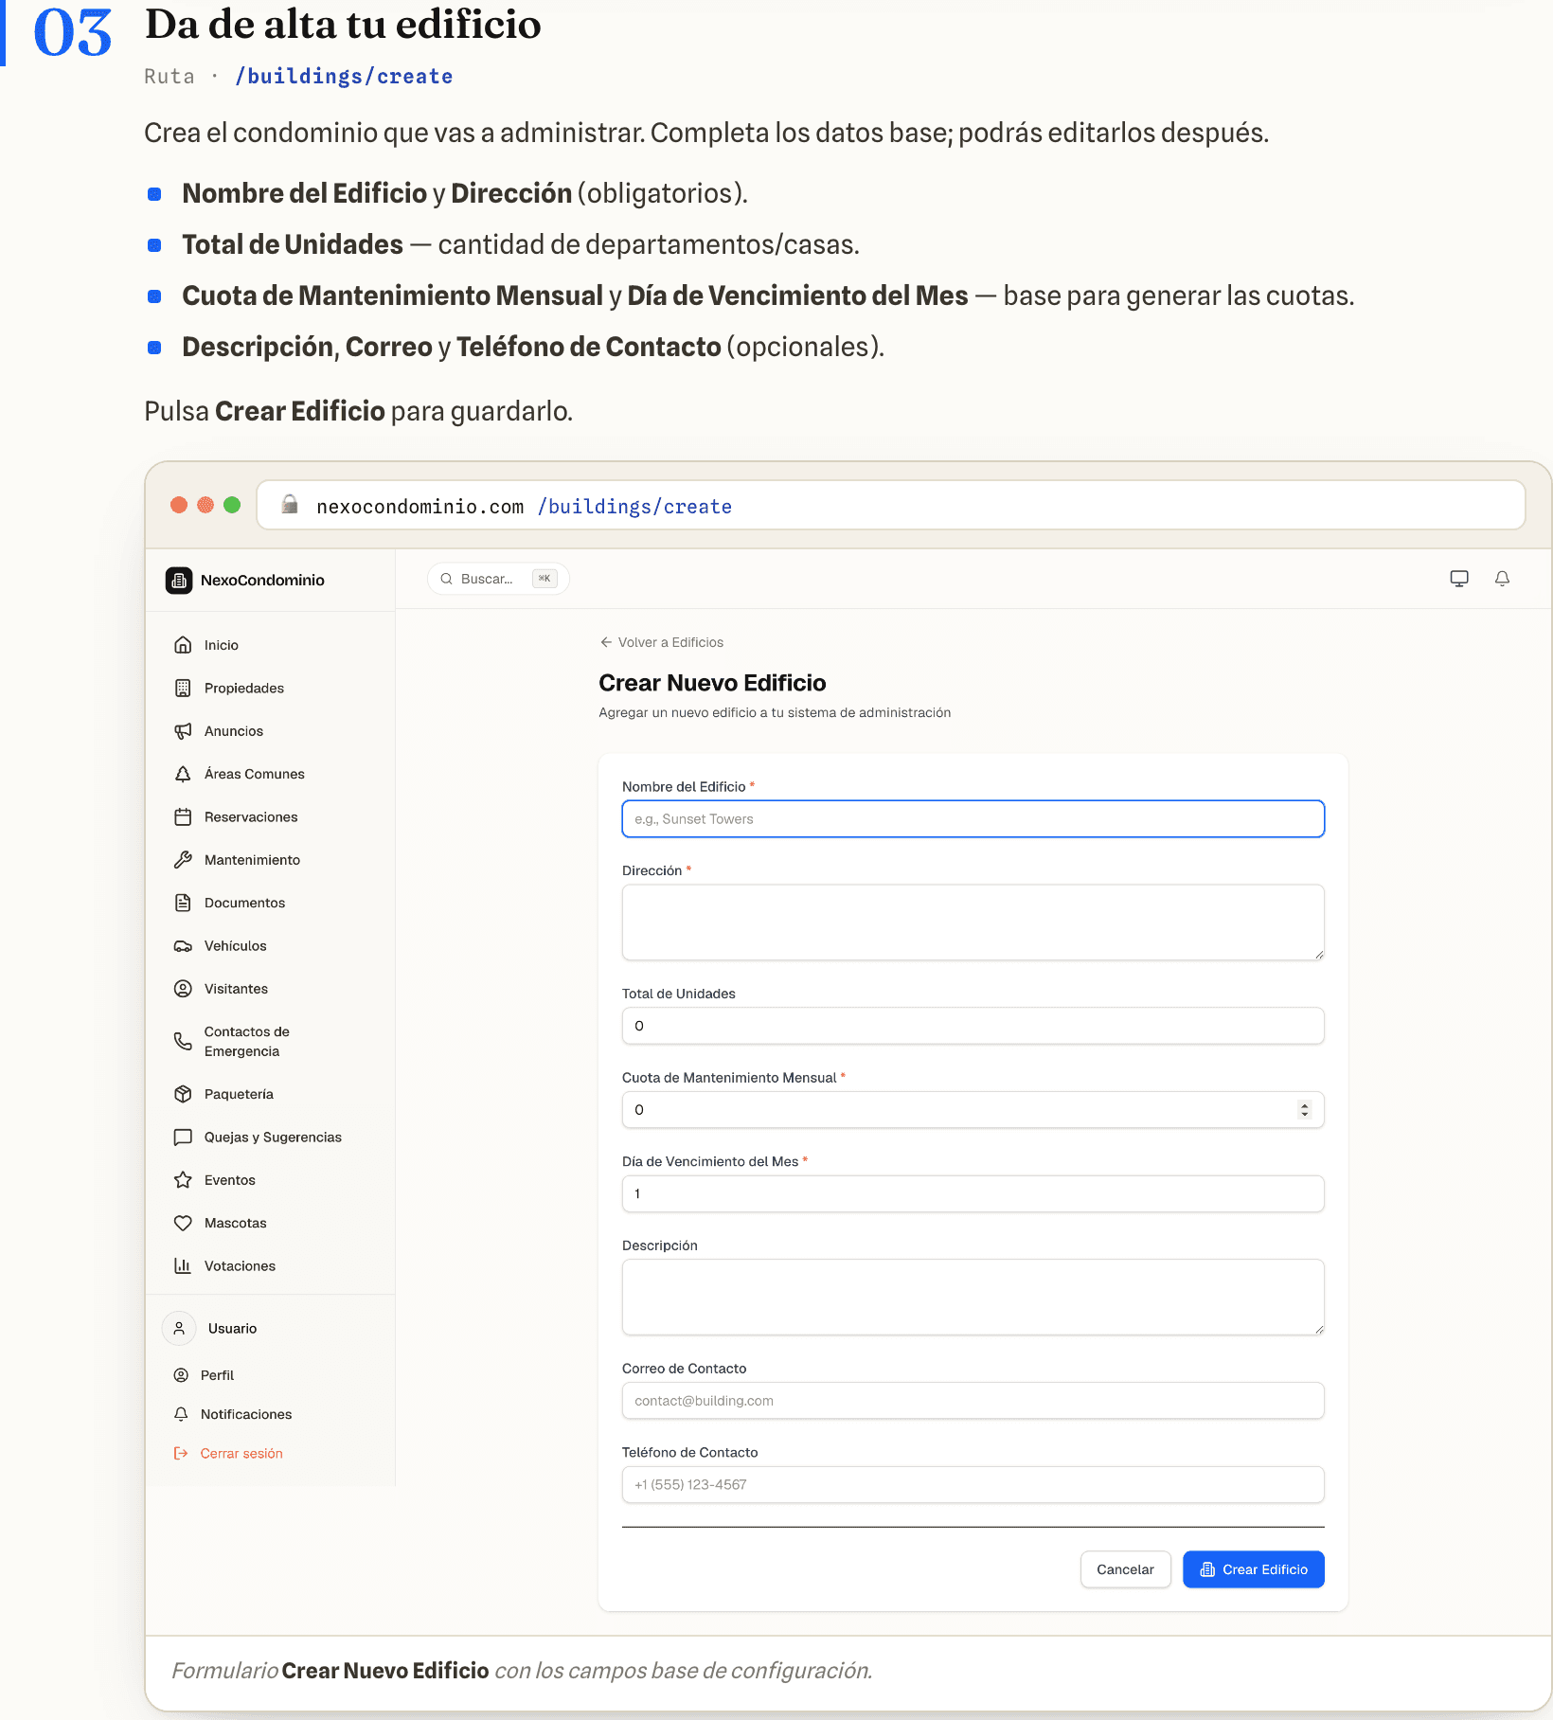
Task: Click the Usuario avatar icon
Action: coord(179,1328)
